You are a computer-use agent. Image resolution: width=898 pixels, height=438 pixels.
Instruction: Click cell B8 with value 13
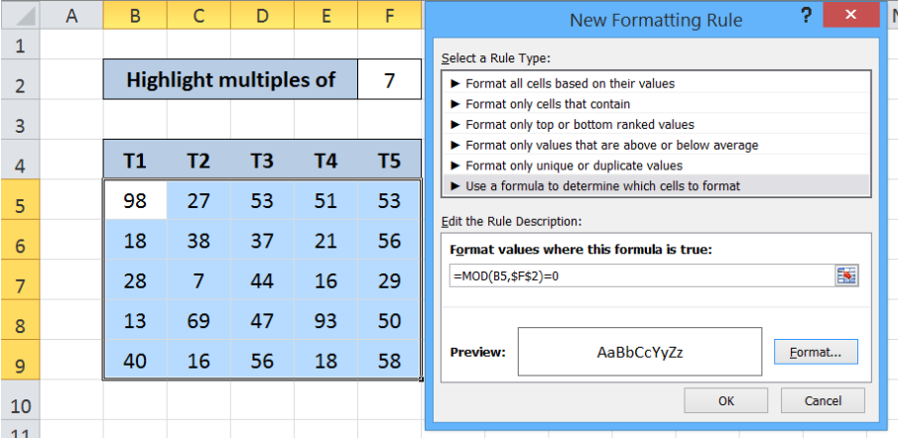click(135, 320)
